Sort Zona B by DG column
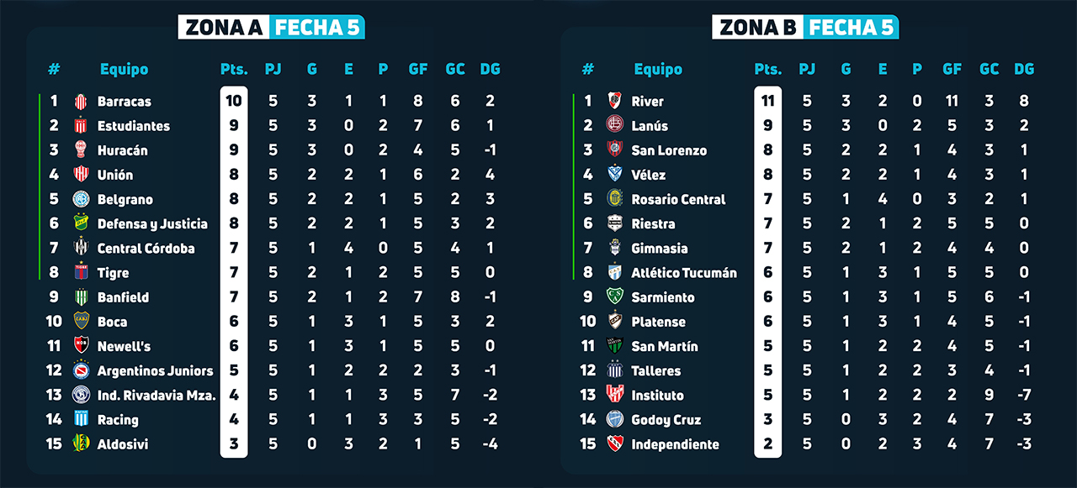The width and height of the screenshot is (1077, 488). click(x=1024, y=70)
